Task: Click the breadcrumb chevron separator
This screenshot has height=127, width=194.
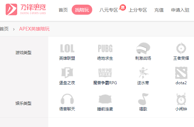Action: click(x=14, y=29)
